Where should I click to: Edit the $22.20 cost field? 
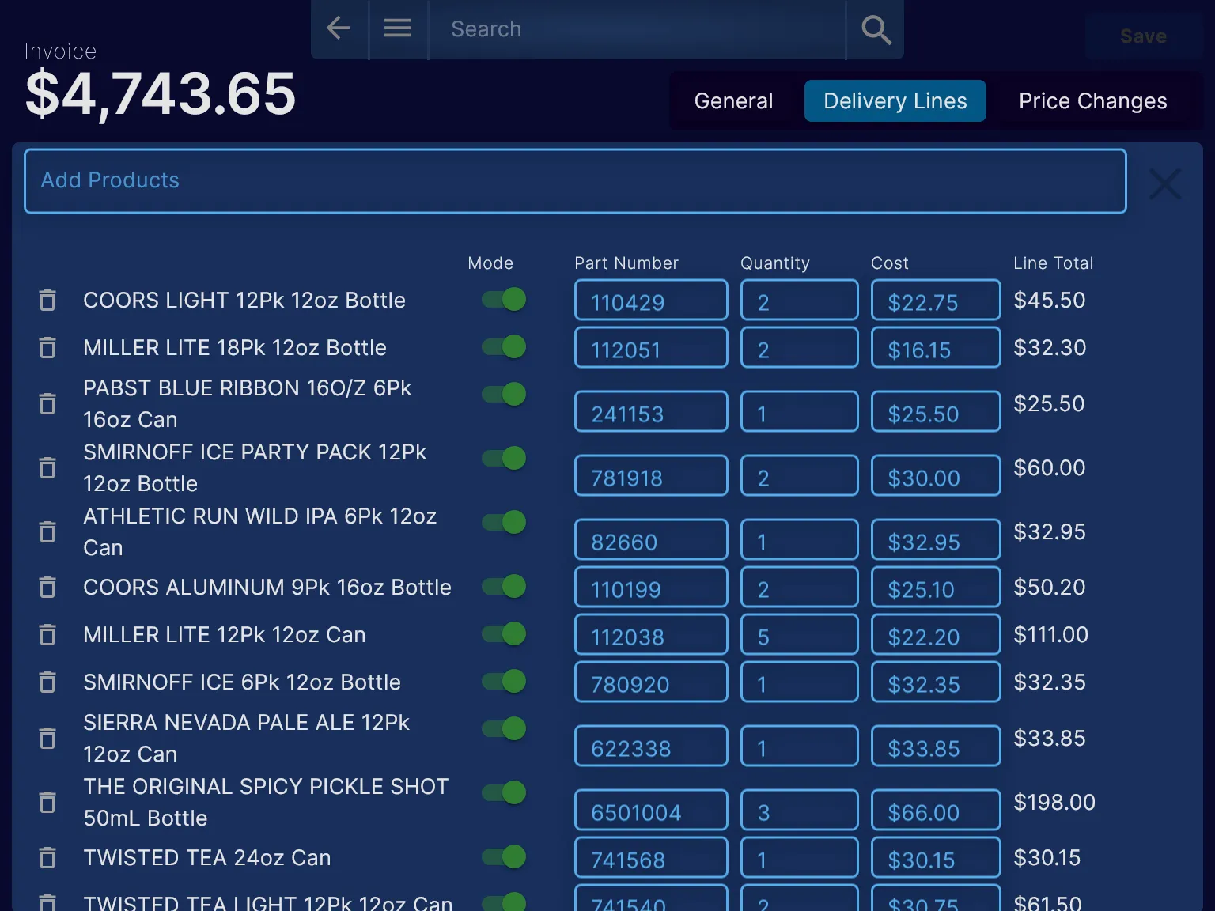(936, 635)
